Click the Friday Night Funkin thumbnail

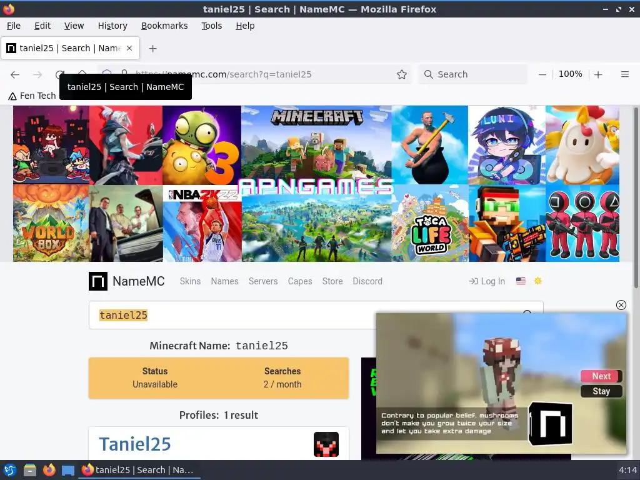click(x=51, y=145)
